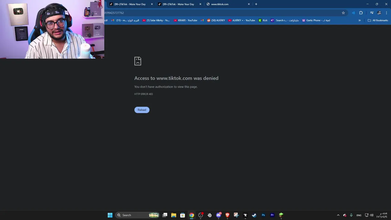Open Task View on the taskbar
Image resolution: width=391 pixels, height=220 pixels.
(165, 215)
